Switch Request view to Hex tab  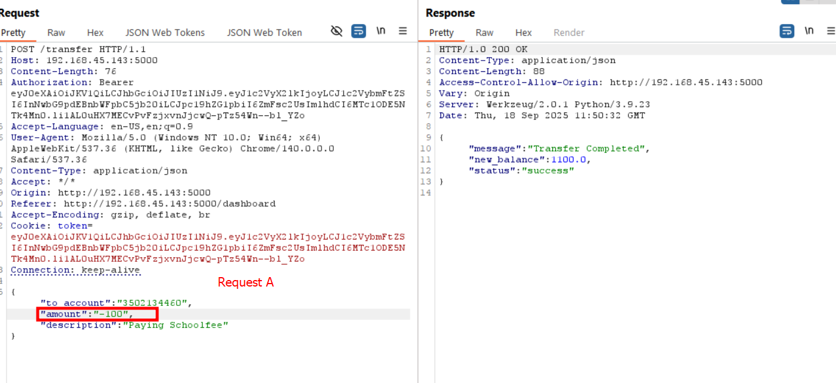point(95,33)
